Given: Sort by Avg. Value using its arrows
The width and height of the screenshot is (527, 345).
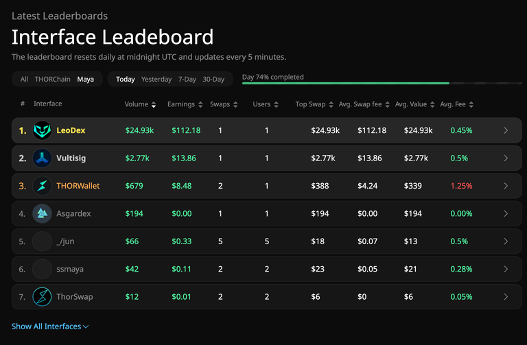Looking at the screenshot, I should coord(432,104).
